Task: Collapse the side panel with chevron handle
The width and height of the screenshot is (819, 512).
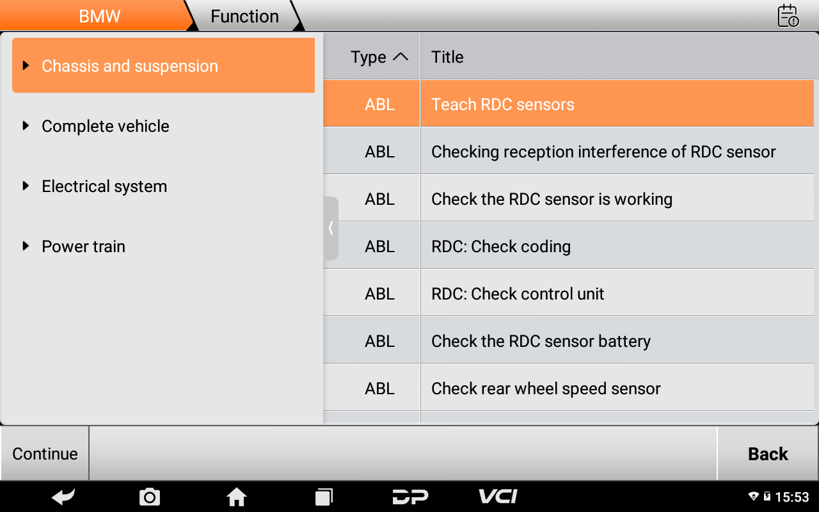Action: click(331, 228)
